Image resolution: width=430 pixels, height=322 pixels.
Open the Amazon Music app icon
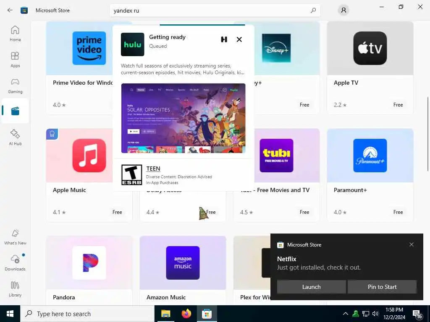click(x=183, y=263)
